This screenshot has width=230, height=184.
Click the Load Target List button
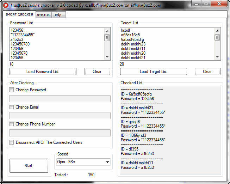(x=154, y=72)
